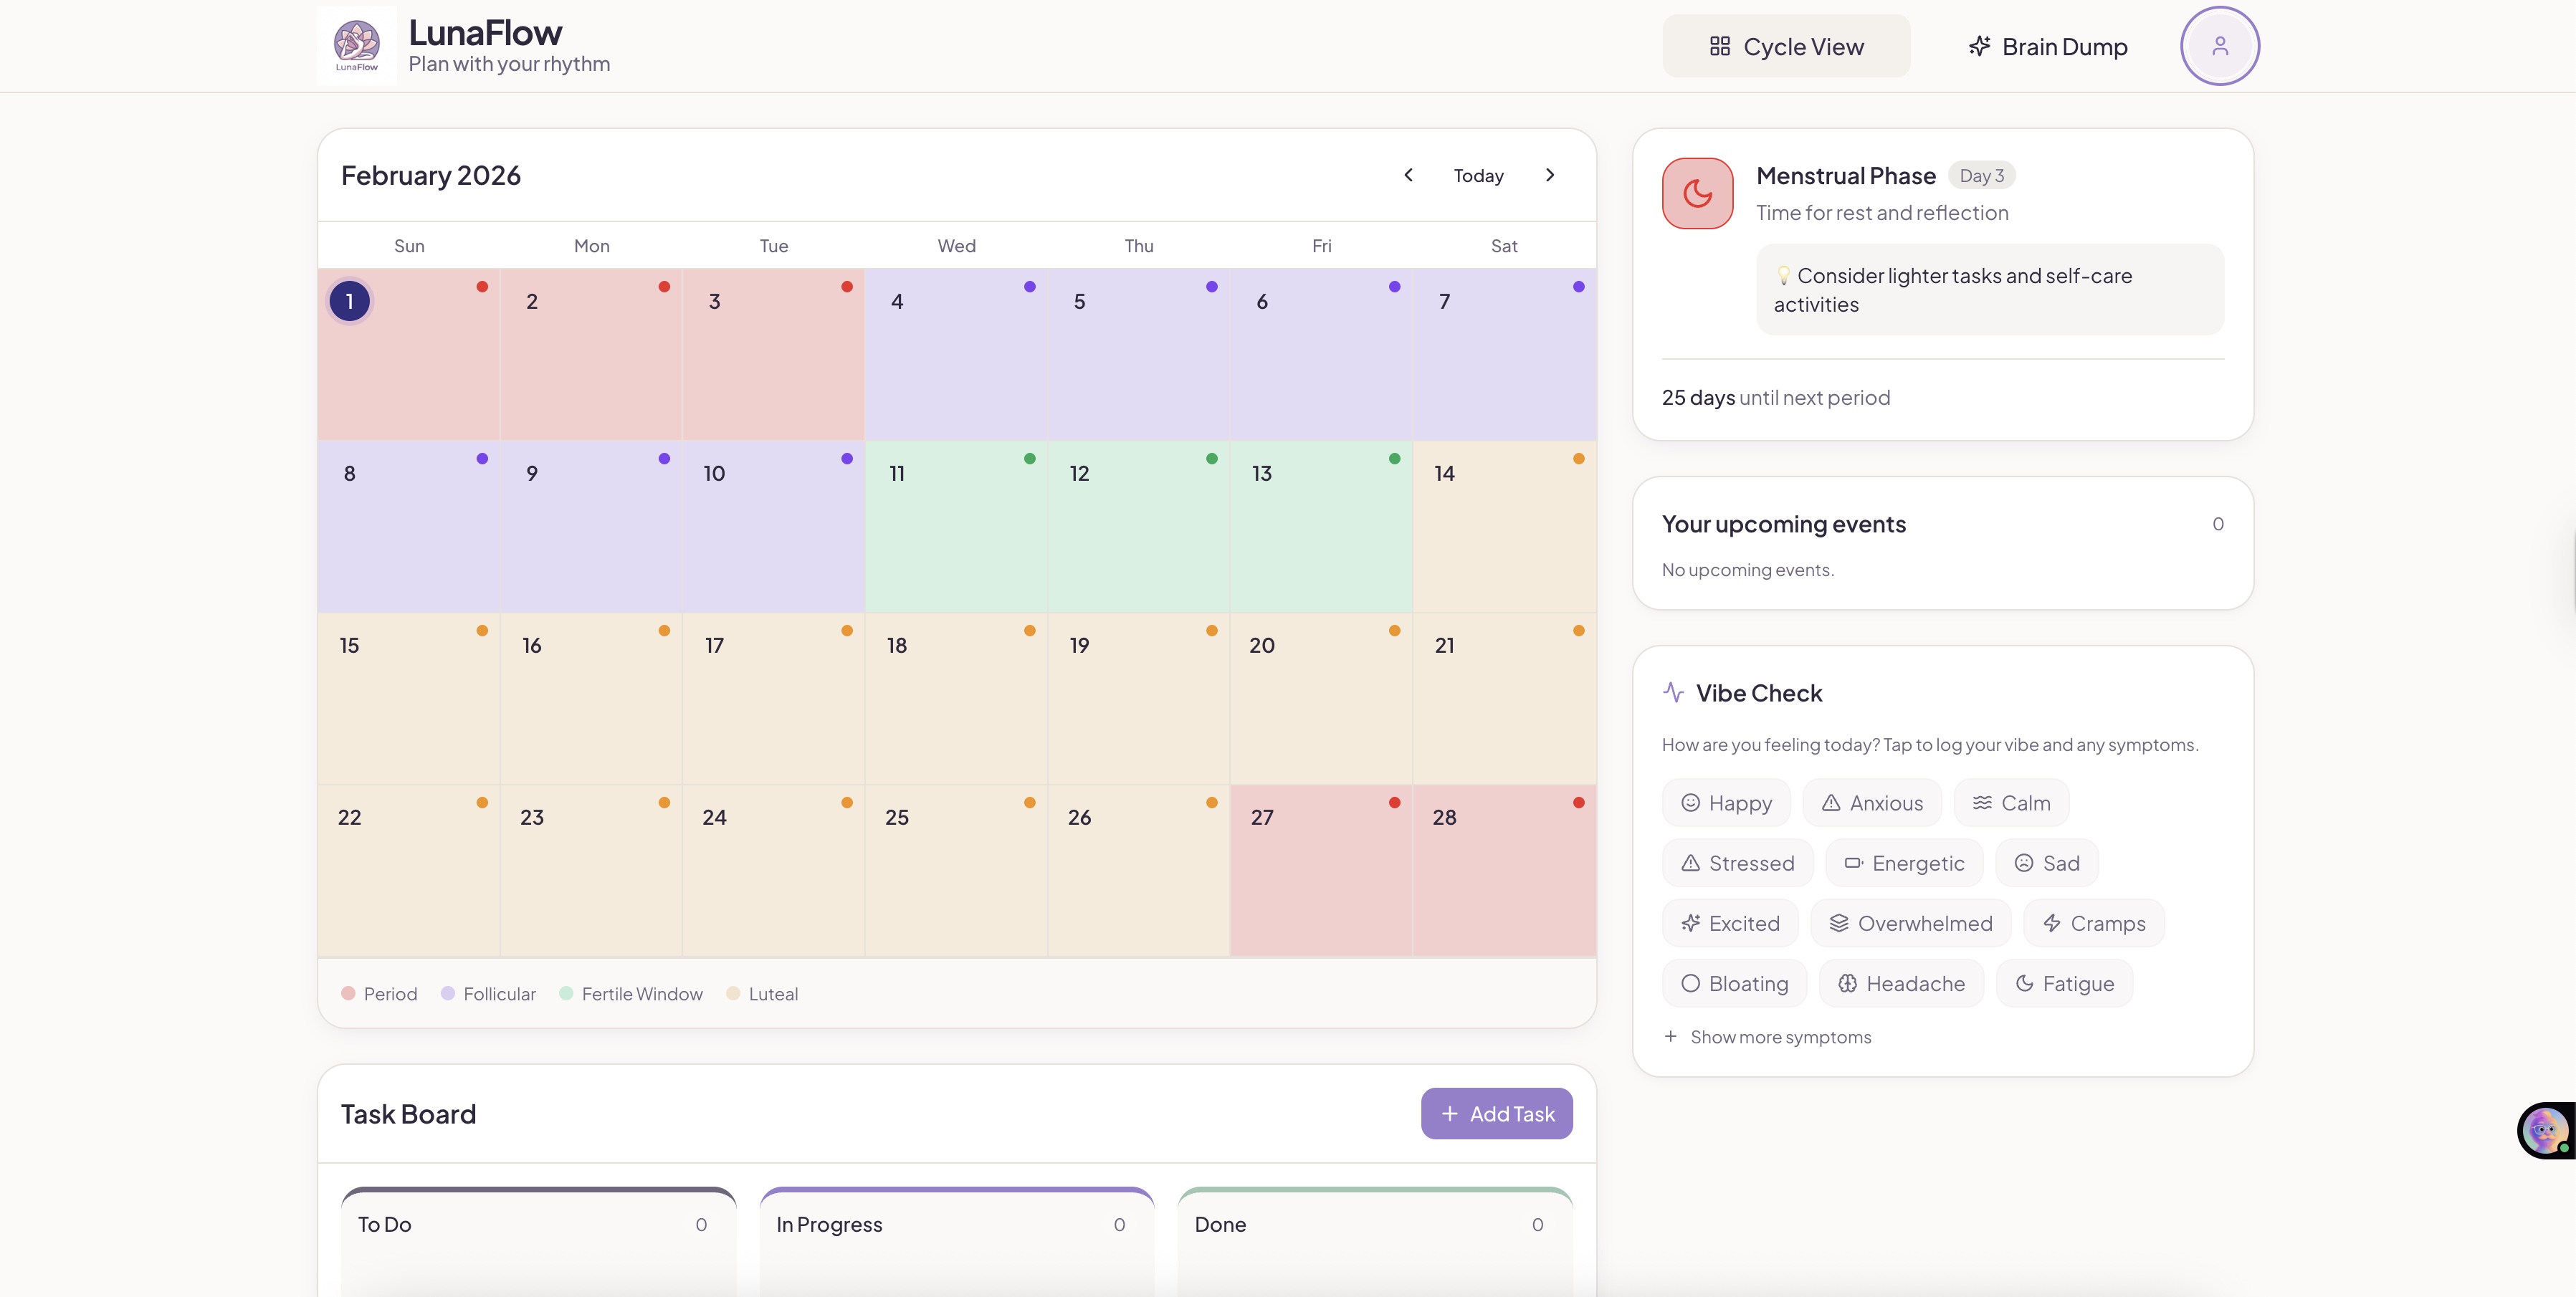Open the Brain Dump tab
Screen dimensions: 2576x1297
[x=2047, y=46]
